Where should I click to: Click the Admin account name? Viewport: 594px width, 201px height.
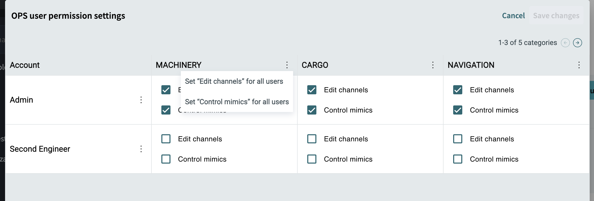click(x=21, y=100)
